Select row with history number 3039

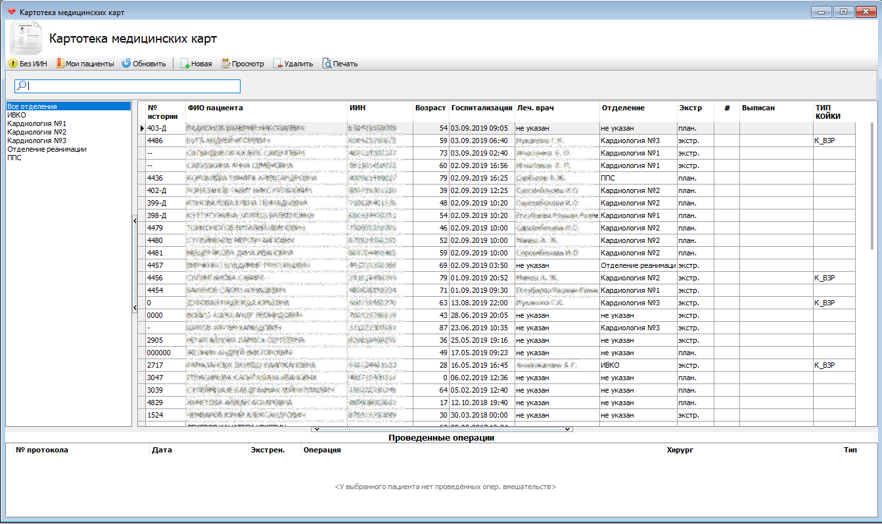[496, 390]
